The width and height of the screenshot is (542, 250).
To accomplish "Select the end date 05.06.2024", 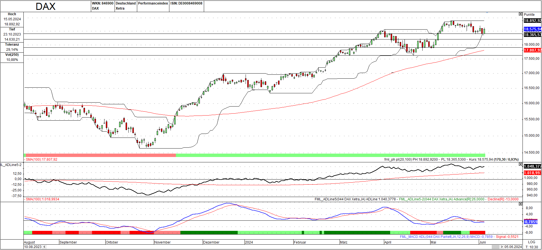I will [513, 247].
